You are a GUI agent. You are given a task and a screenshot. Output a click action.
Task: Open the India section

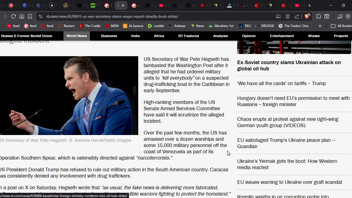(135, 36)
